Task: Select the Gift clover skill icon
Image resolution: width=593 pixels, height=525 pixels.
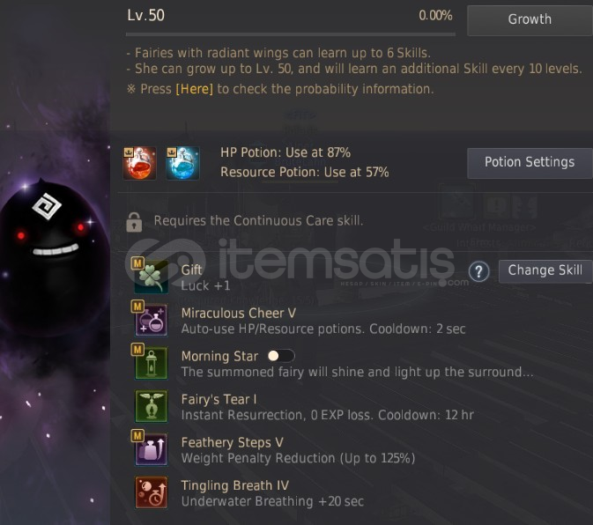Action: point(152,277)
